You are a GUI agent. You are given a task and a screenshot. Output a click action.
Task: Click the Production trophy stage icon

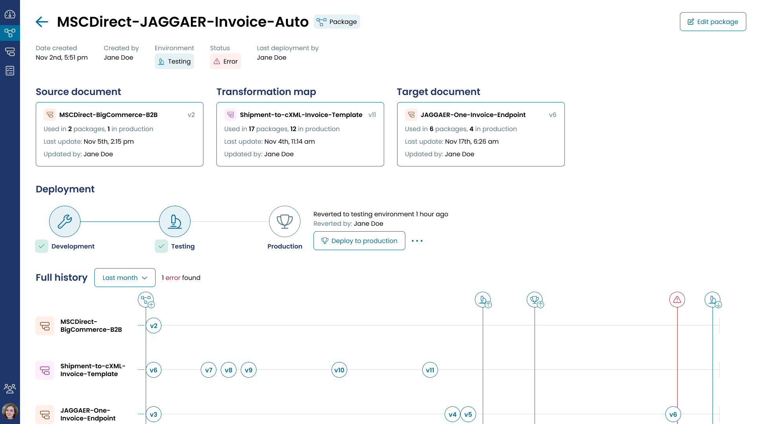pos(285,221)
